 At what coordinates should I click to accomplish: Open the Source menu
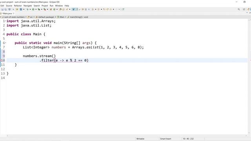point(9,5)
